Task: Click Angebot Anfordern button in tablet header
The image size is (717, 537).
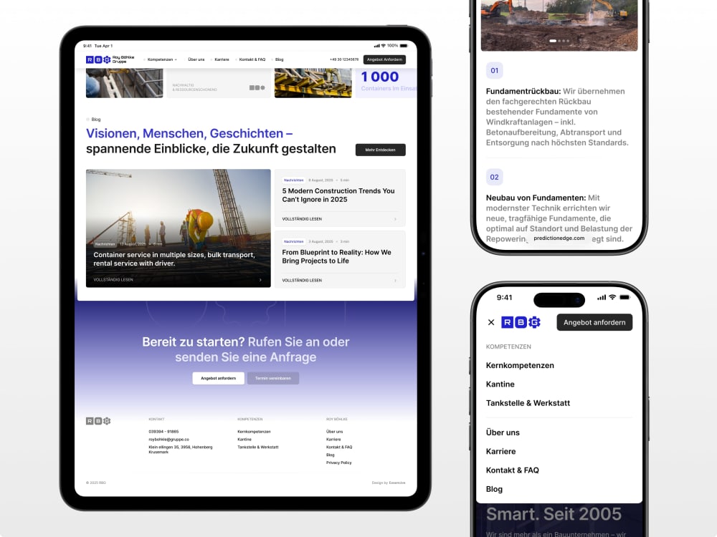Action: click(384, 59)
